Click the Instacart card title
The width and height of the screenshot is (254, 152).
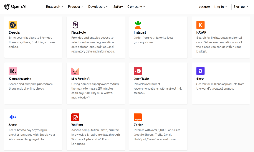[140, 32]
